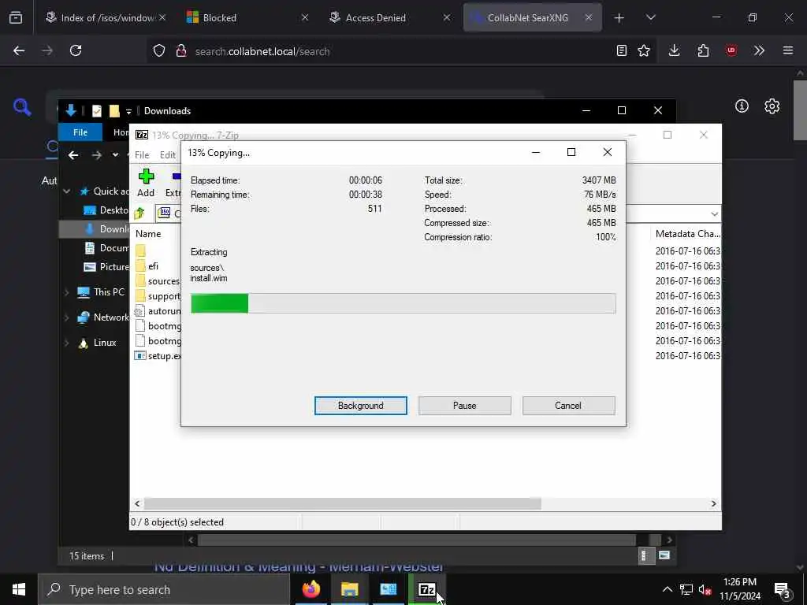Expand the Network tree node
The width and height of the screenshot is (807, 605).
[x=67, y=317]
